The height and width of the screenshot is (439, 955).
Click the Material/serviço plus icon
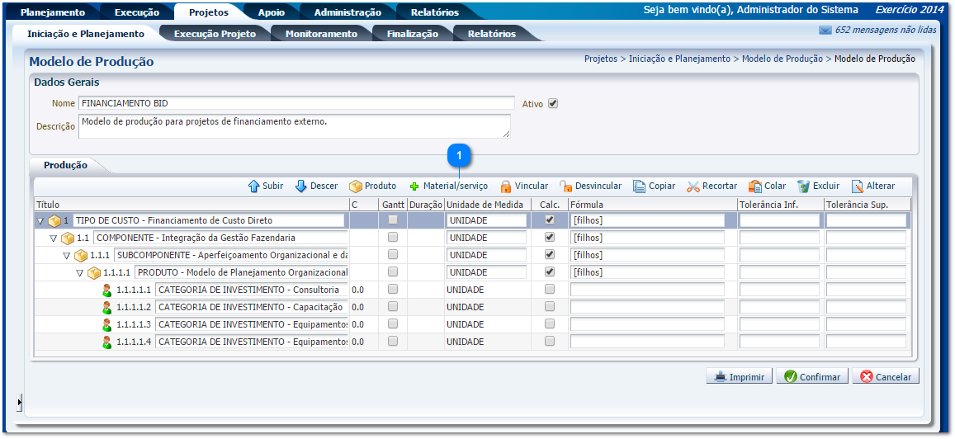[x=414, y=186]
